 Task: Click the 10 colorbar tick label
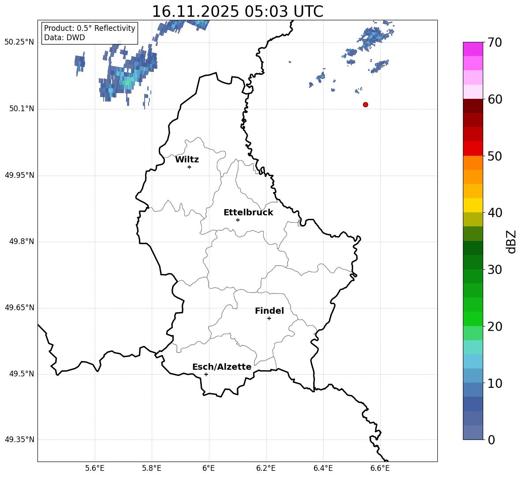point(495,383)
